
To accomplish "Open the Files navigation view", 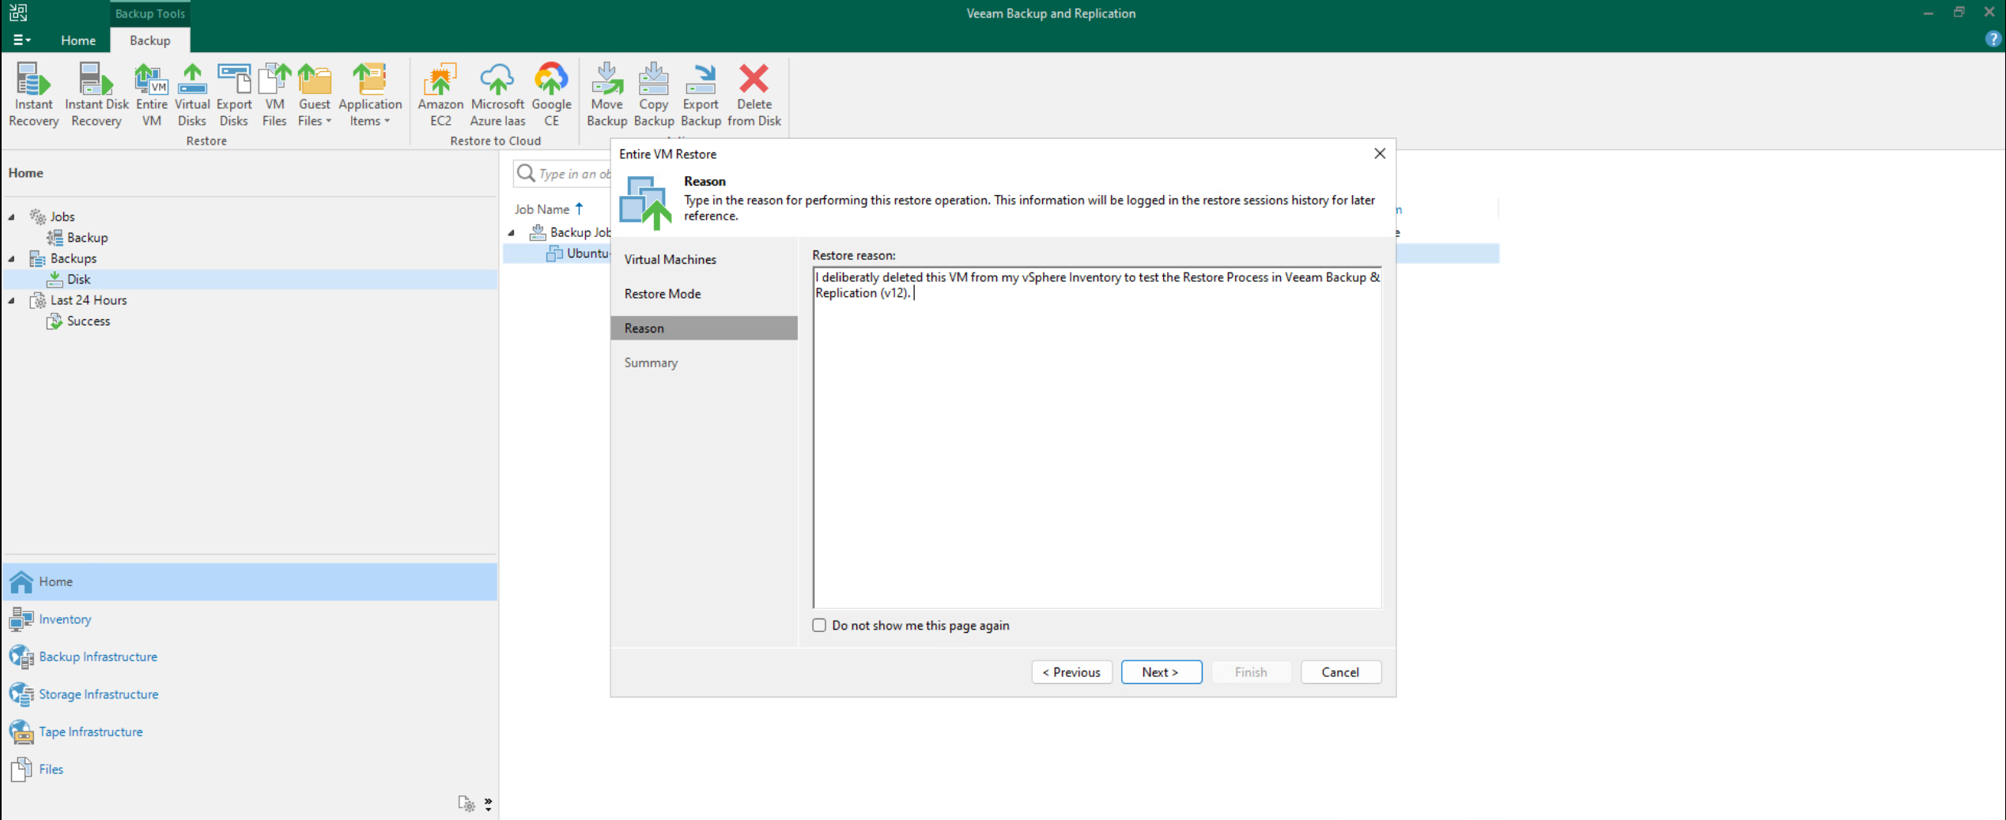I will pyautogui.click(x=51, y=769).
